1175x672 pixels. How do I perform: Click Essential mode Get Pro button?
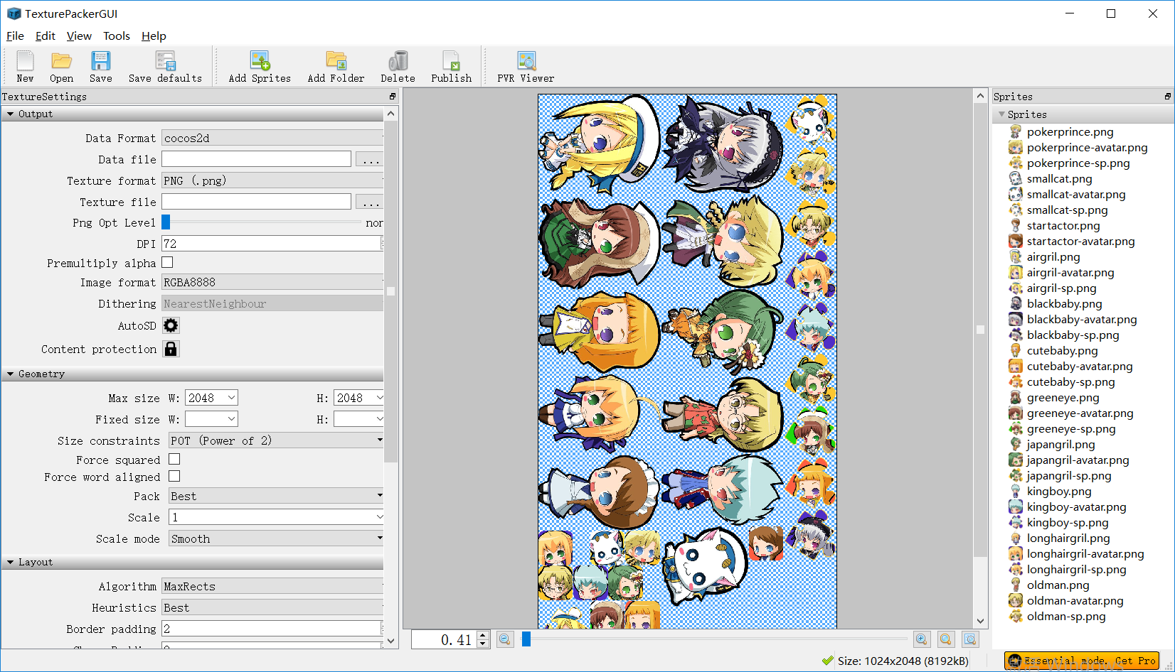(x=1082, y=661)
